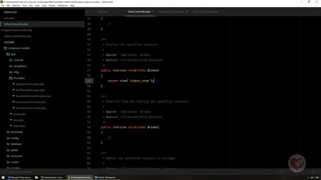
Task: Switch to the videos_show.blade.php tab
Action: click(x=205, y=11)
